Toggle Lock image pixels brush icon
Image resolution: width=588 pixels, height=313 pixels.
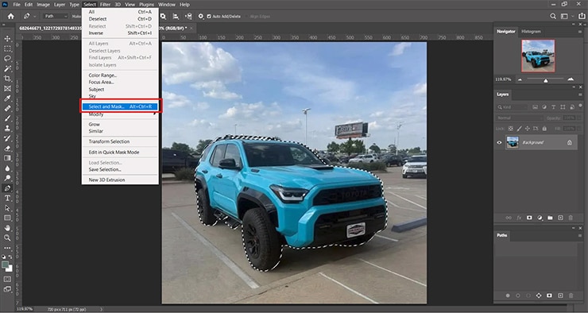click(x=519, y=129)
